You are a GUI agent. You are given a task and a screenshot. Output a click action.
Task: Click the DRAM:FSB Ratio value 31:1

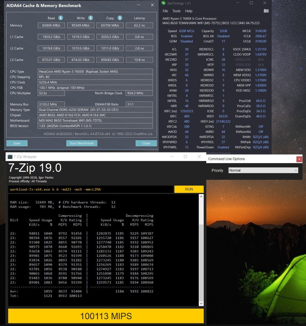[x=139, y=104]
